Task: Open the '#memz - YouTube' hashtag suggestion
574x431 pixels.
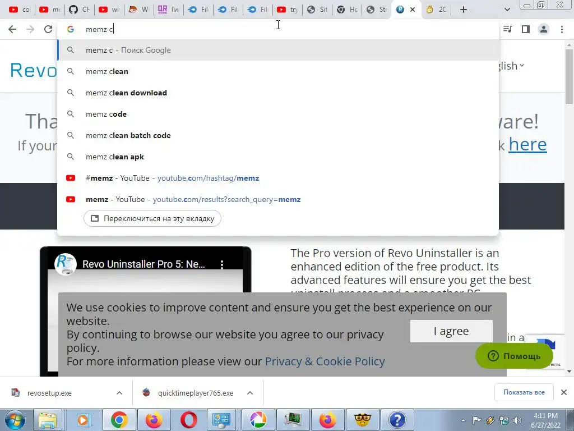Action: (278, 178)
